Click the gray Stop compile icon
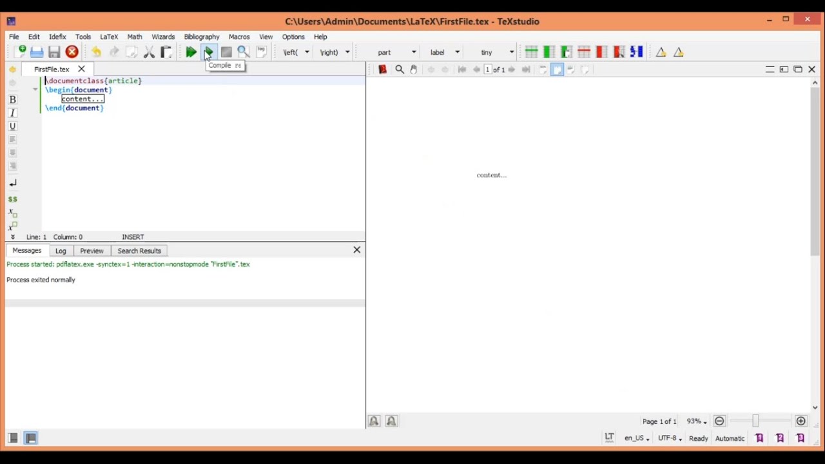The width and height of the screenshot is (825, 464). 226,52
